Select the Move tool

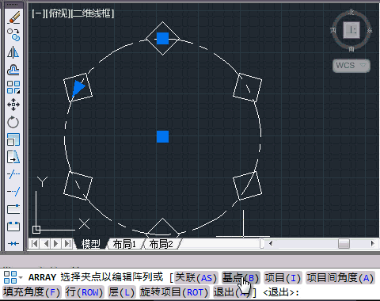click(x=13, y=105)
